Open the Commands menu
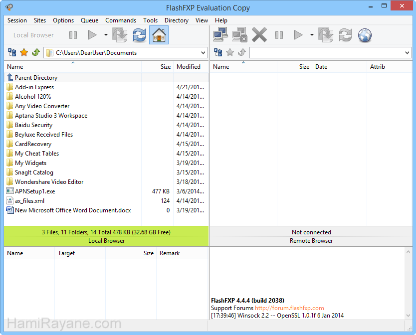 tap(121, 20)
